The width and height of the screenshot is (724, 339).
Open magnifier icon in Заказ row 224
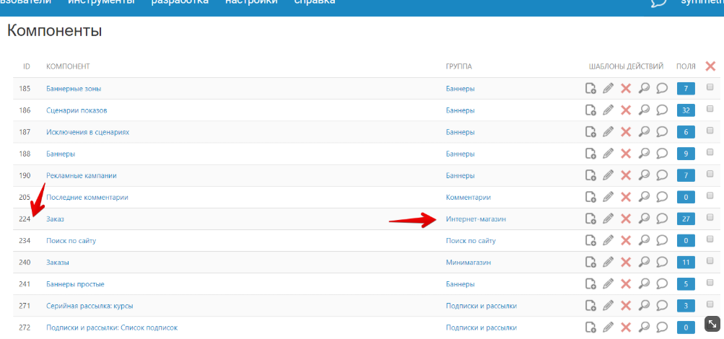pyautogui.click(x=644, y=218)
